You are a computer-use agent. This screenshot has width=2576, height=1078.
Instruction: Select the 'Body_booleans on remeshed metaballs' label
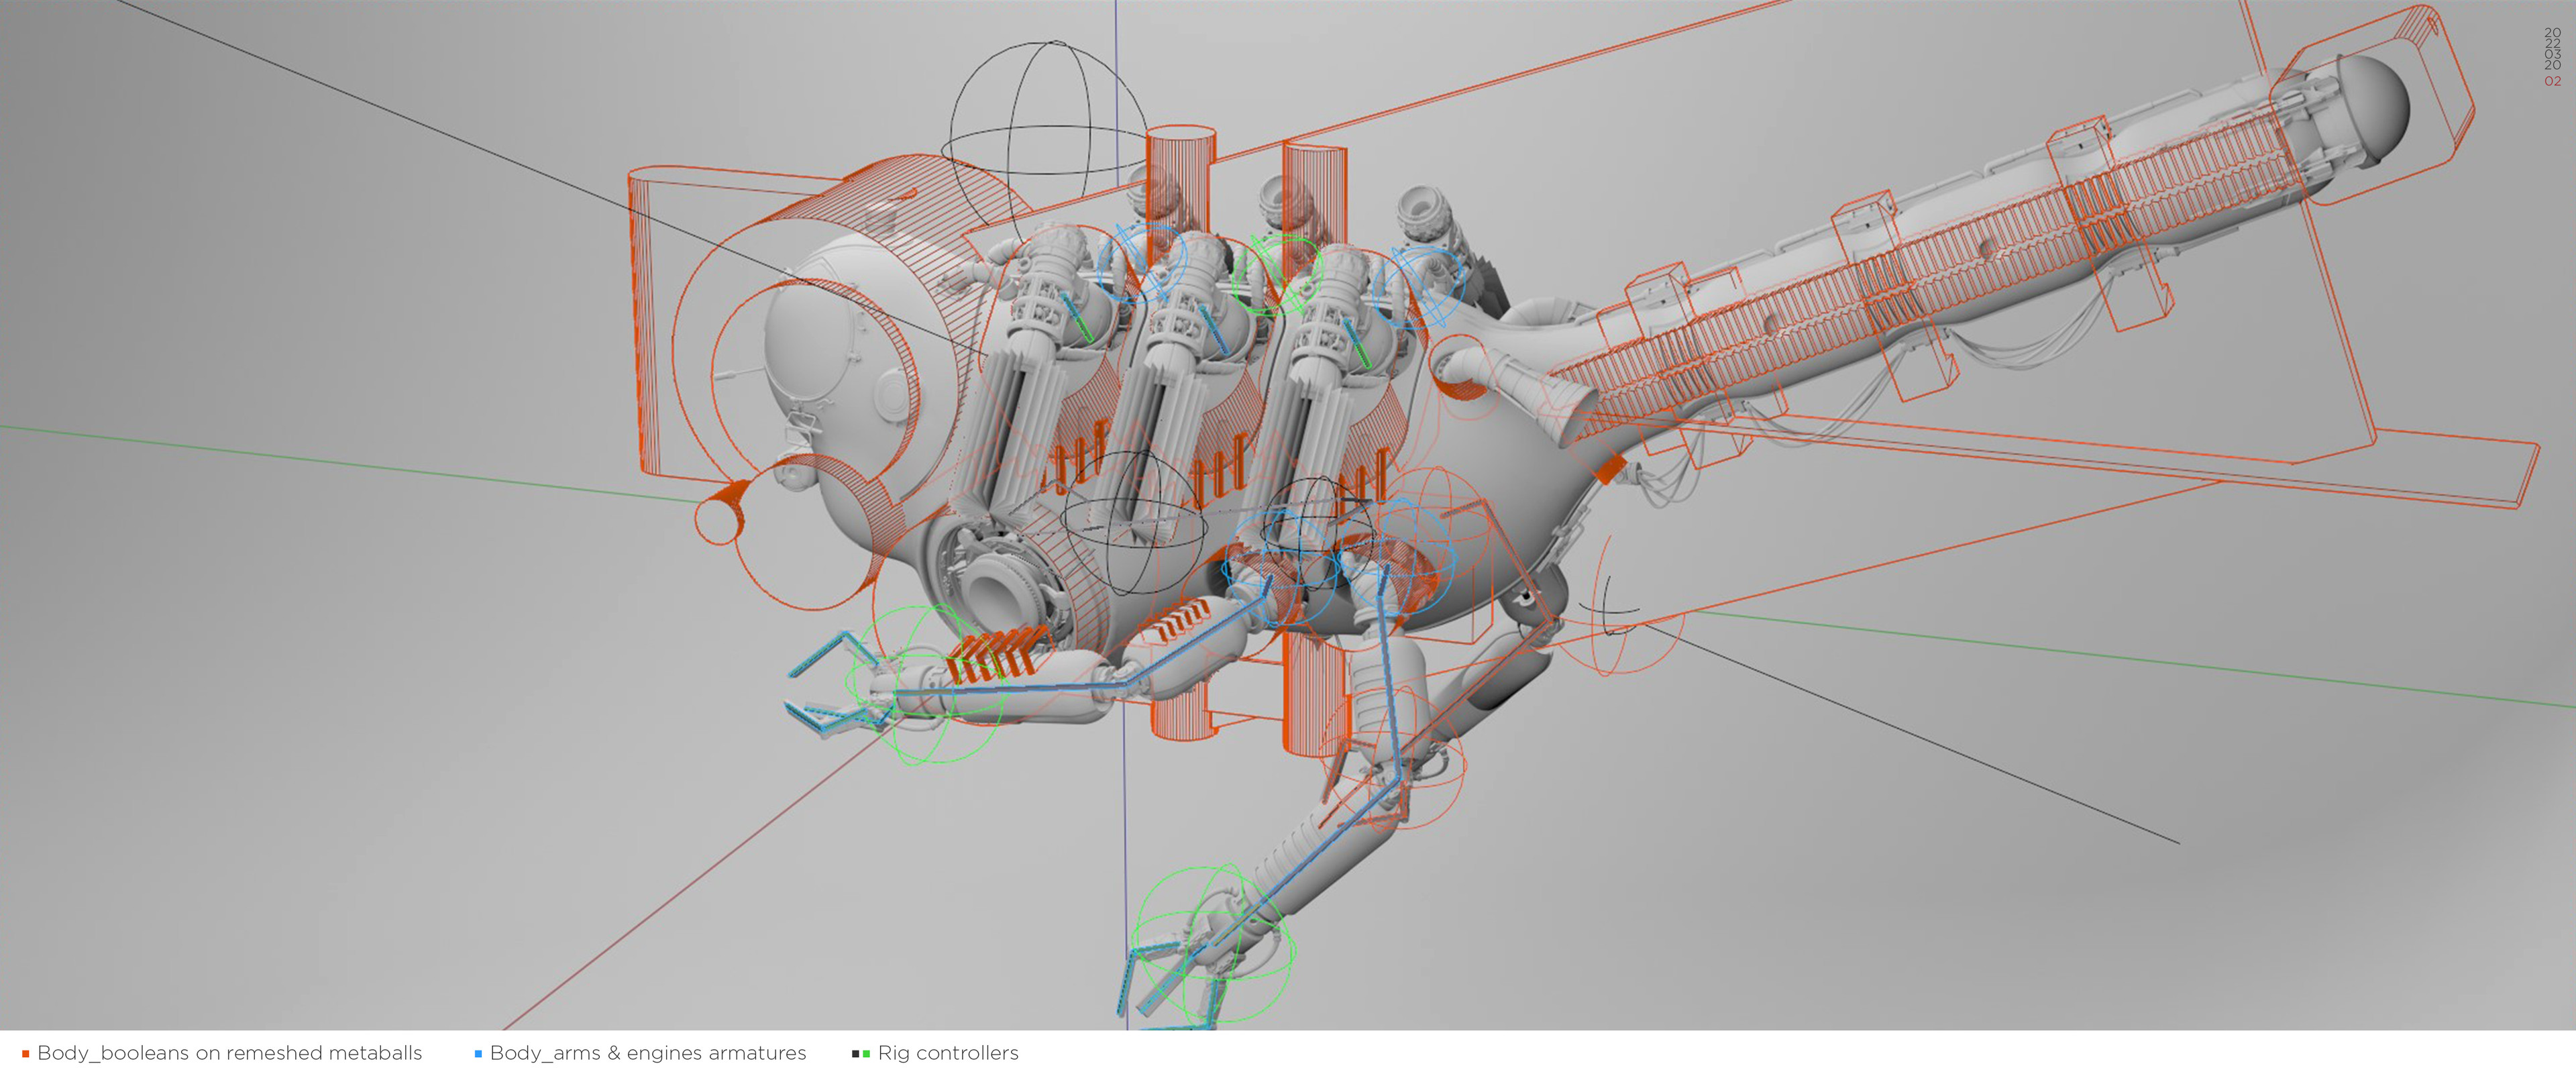click(229, 1053)
